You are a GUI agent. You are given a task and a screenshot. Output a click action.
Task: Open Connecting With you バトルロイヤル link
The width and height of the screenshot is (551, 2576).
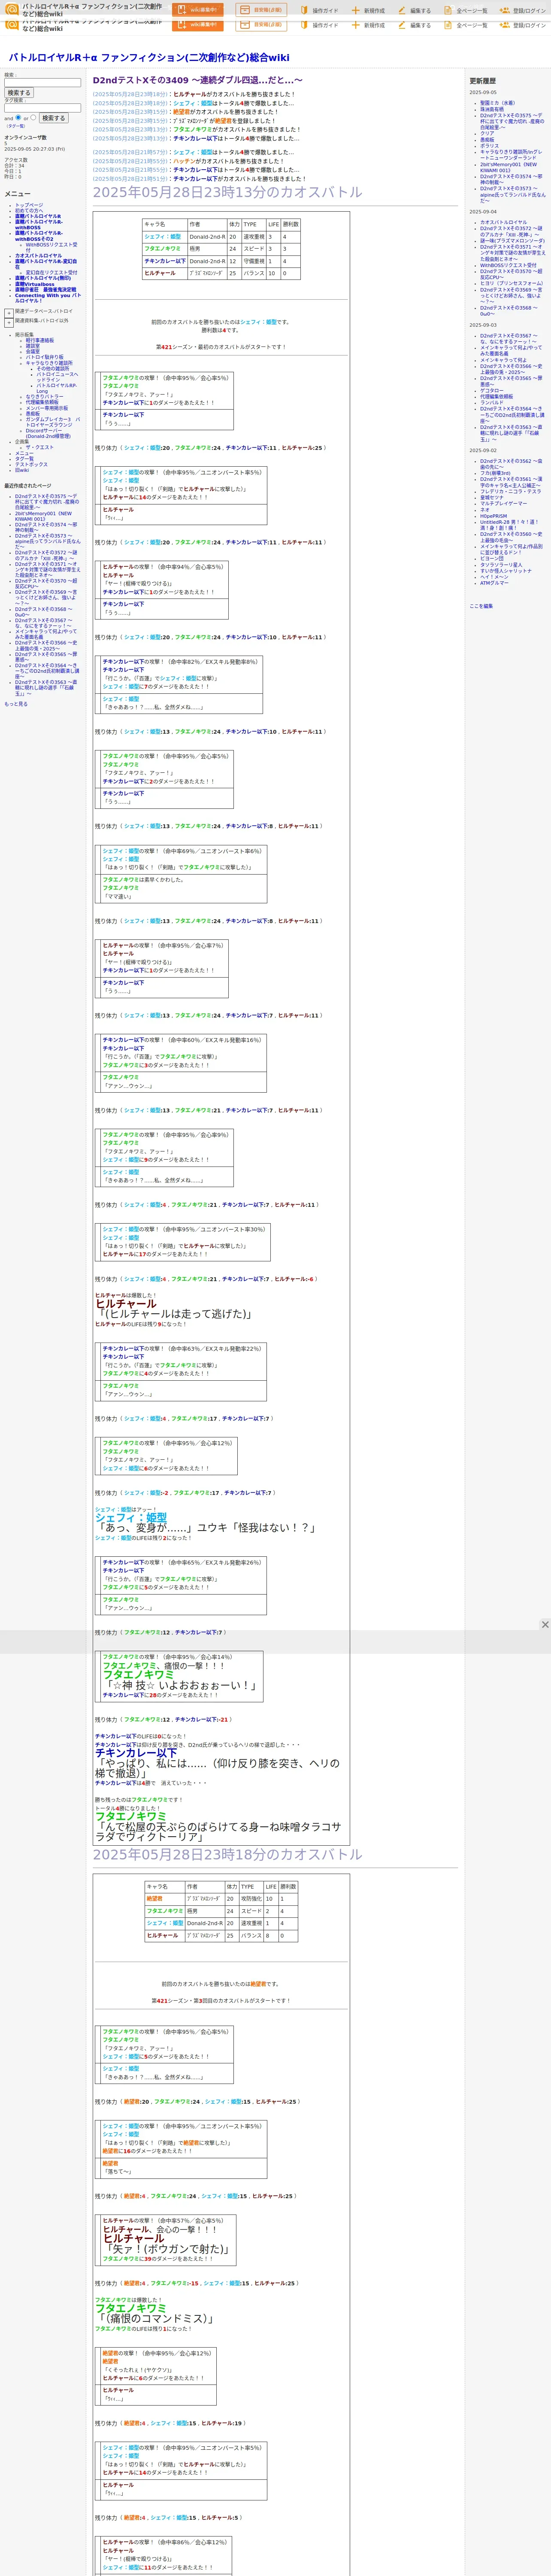coord(48,298)
